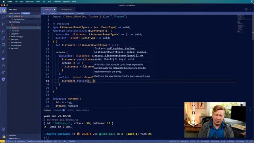This screenshot has width=254, height=143.
Task: Open the Edit menu
Action: [22, 2]
